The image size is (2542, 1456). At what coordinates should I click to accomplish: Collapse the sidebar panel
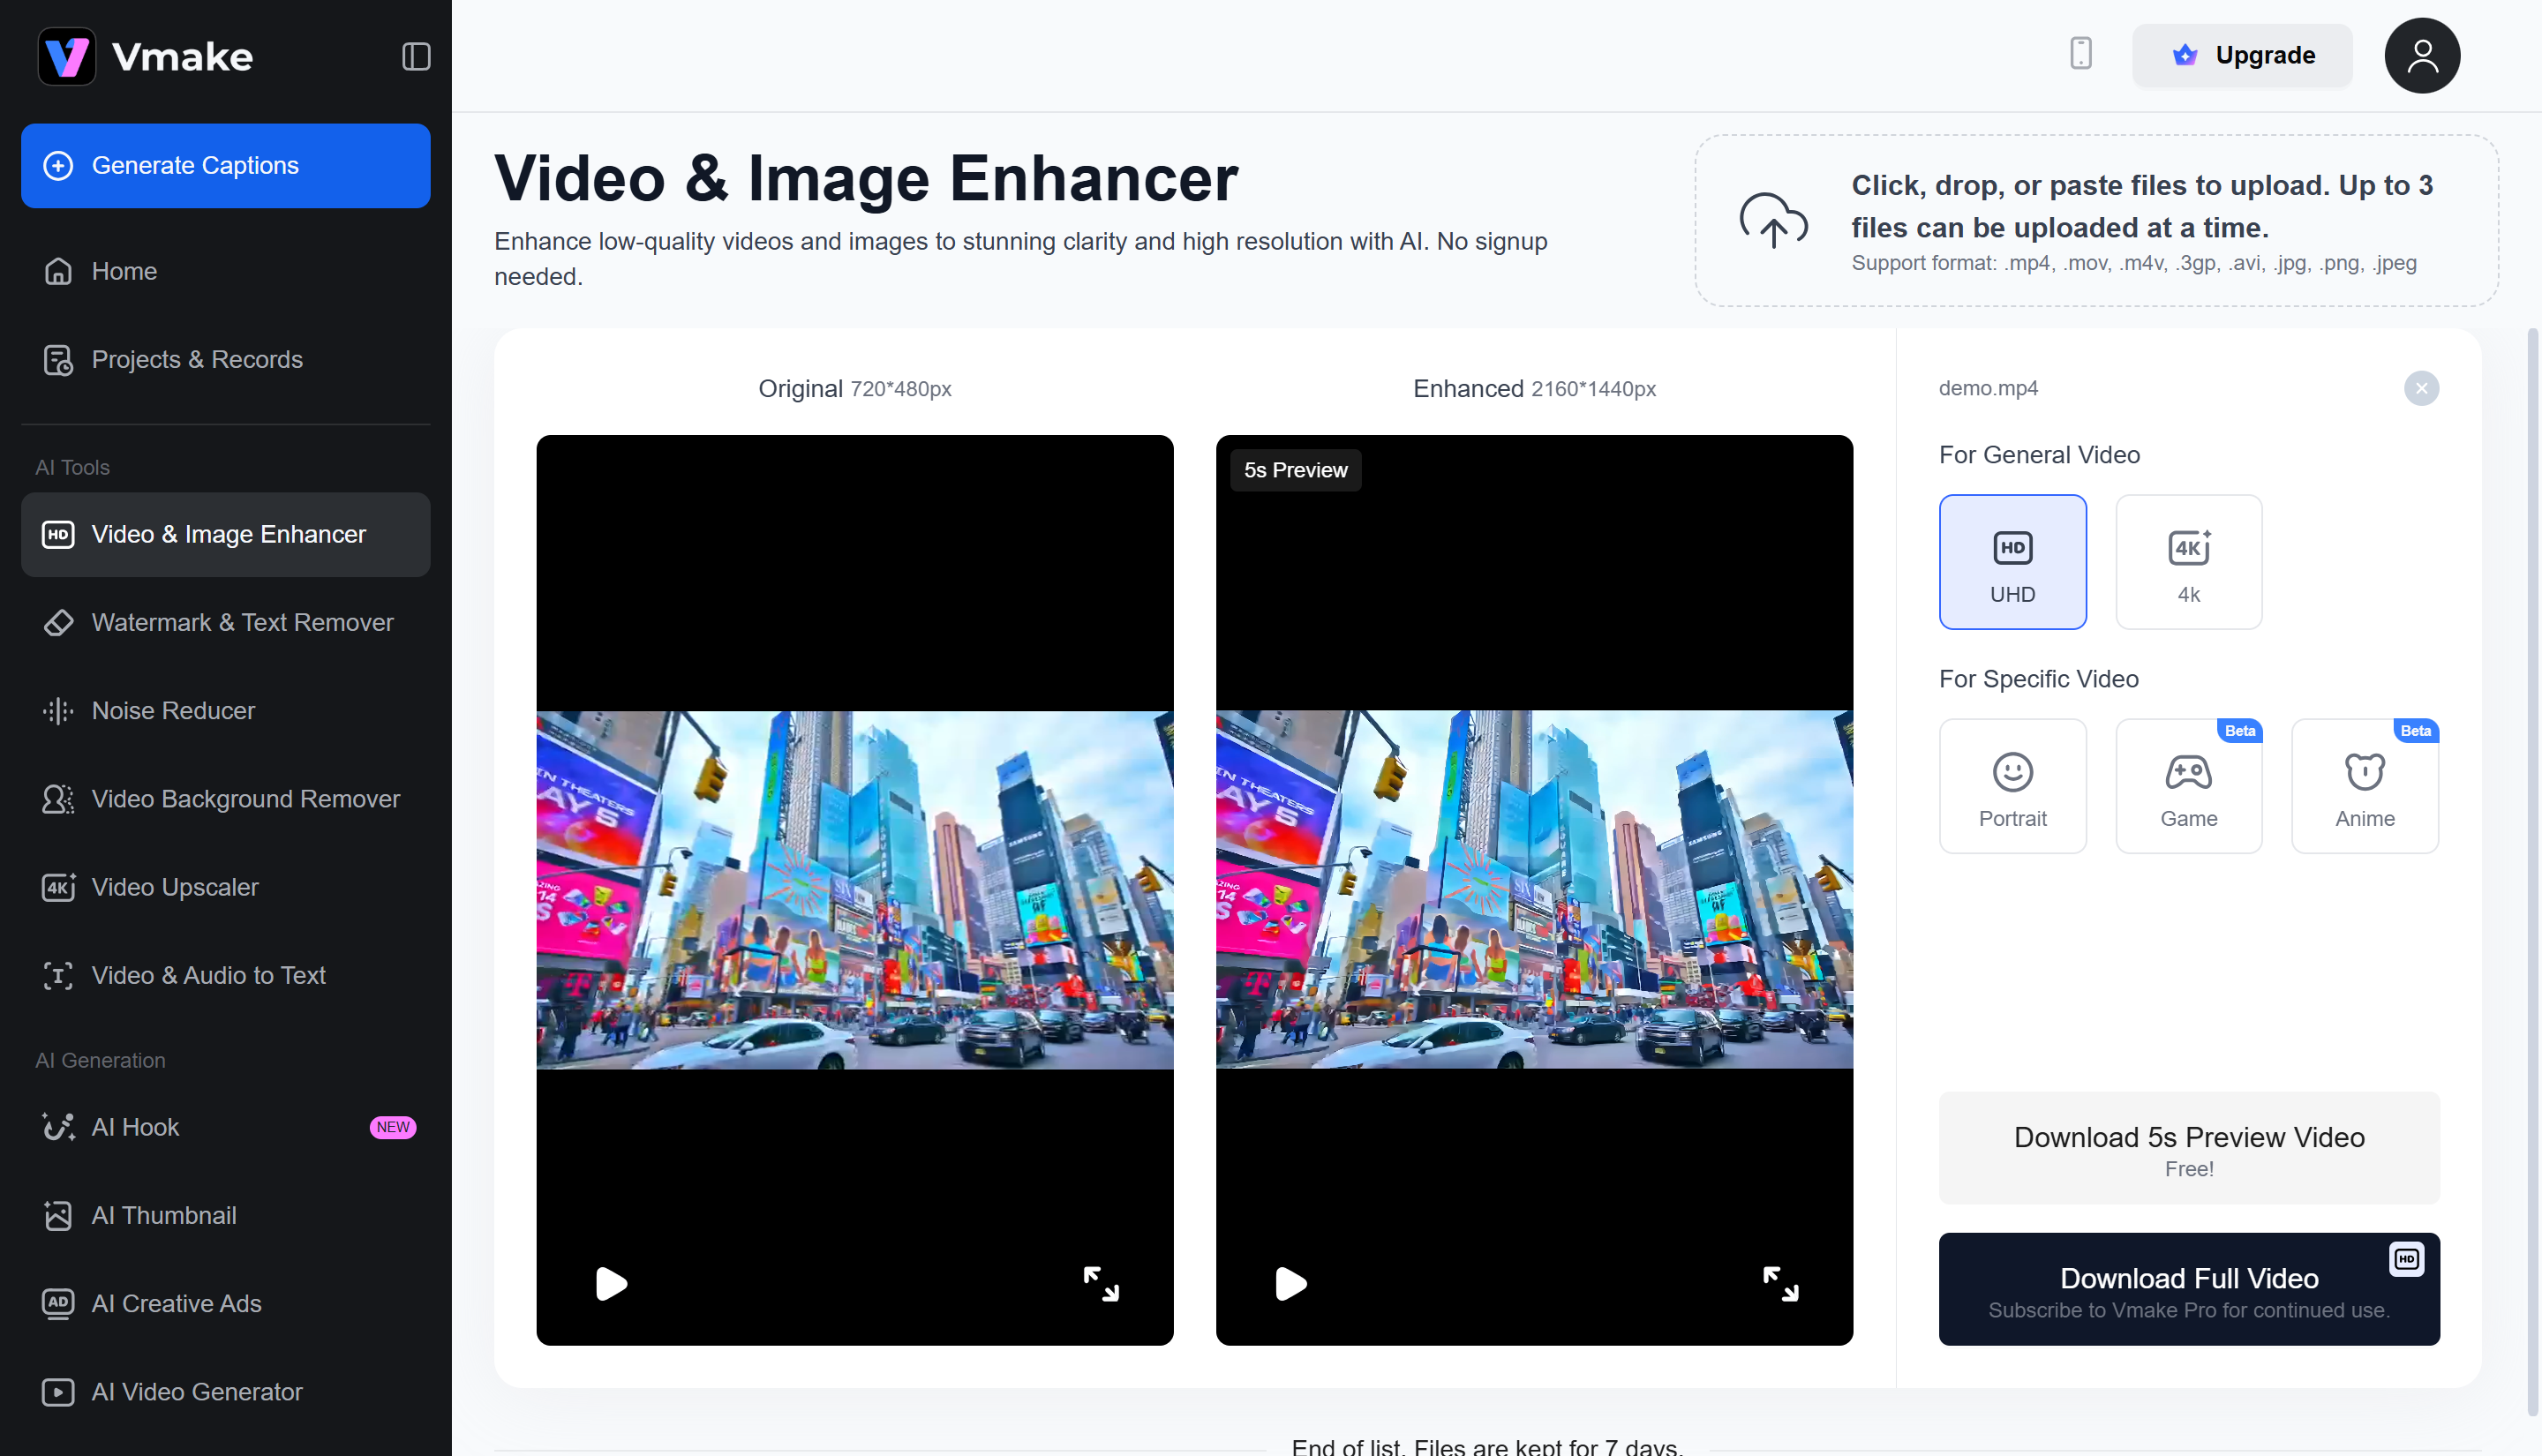click(414, 56)
